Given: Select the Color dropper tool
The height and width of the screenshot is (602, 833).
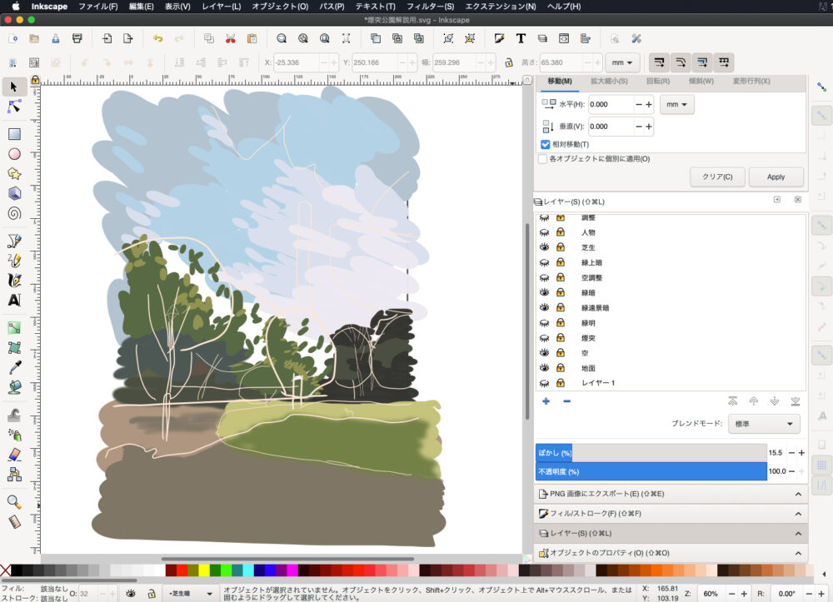Looking at the screenshot, I should 14,367.
